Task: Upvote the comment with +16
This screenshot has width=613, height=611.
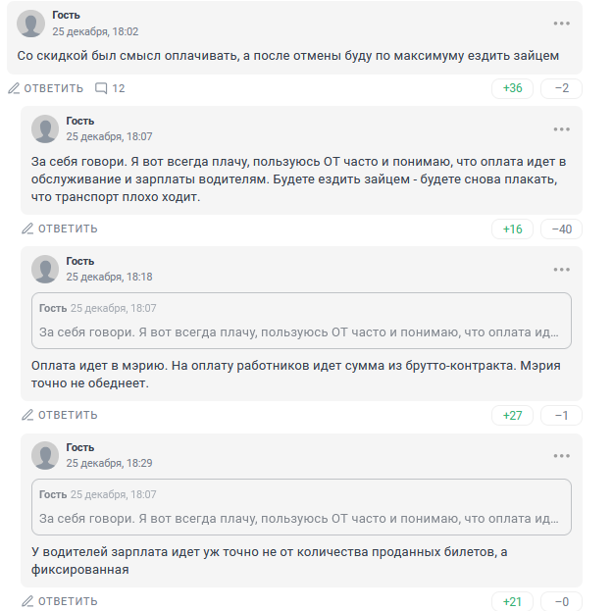Action: [x=512, y=229]
